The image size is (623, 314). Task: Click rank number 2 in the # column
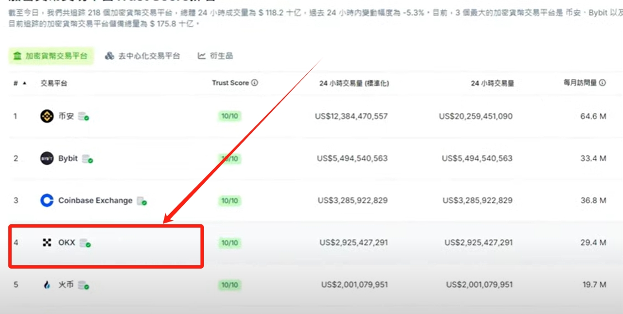point(16,158)
